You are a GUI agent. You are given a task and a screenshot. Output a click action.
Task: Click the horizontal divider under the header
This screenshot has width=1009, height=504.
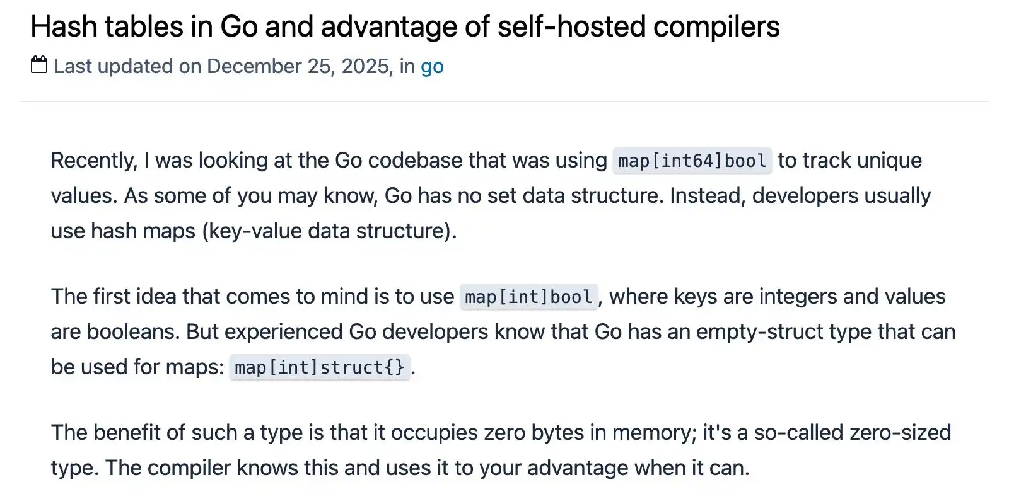click(504, 101)
